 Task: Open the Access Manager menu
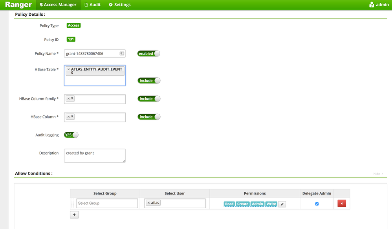tap(58, 5)
